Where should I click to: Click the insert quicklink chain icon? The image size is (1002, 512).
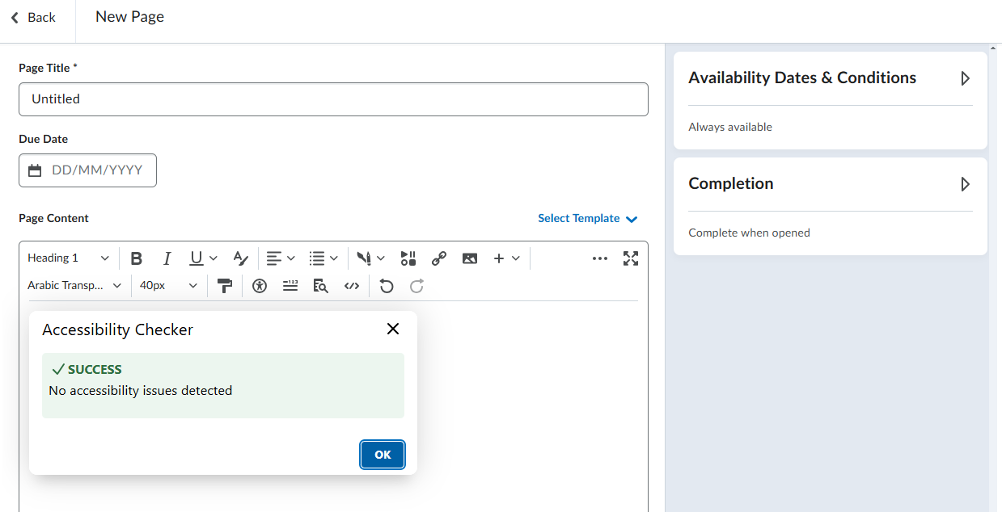(439, 258)
